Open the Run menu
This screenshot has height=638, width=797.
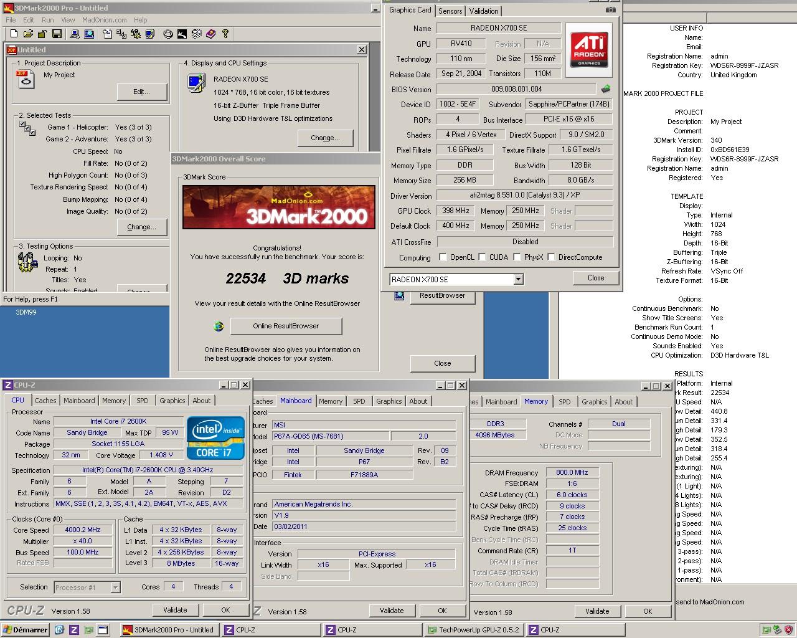pos(47,20)
